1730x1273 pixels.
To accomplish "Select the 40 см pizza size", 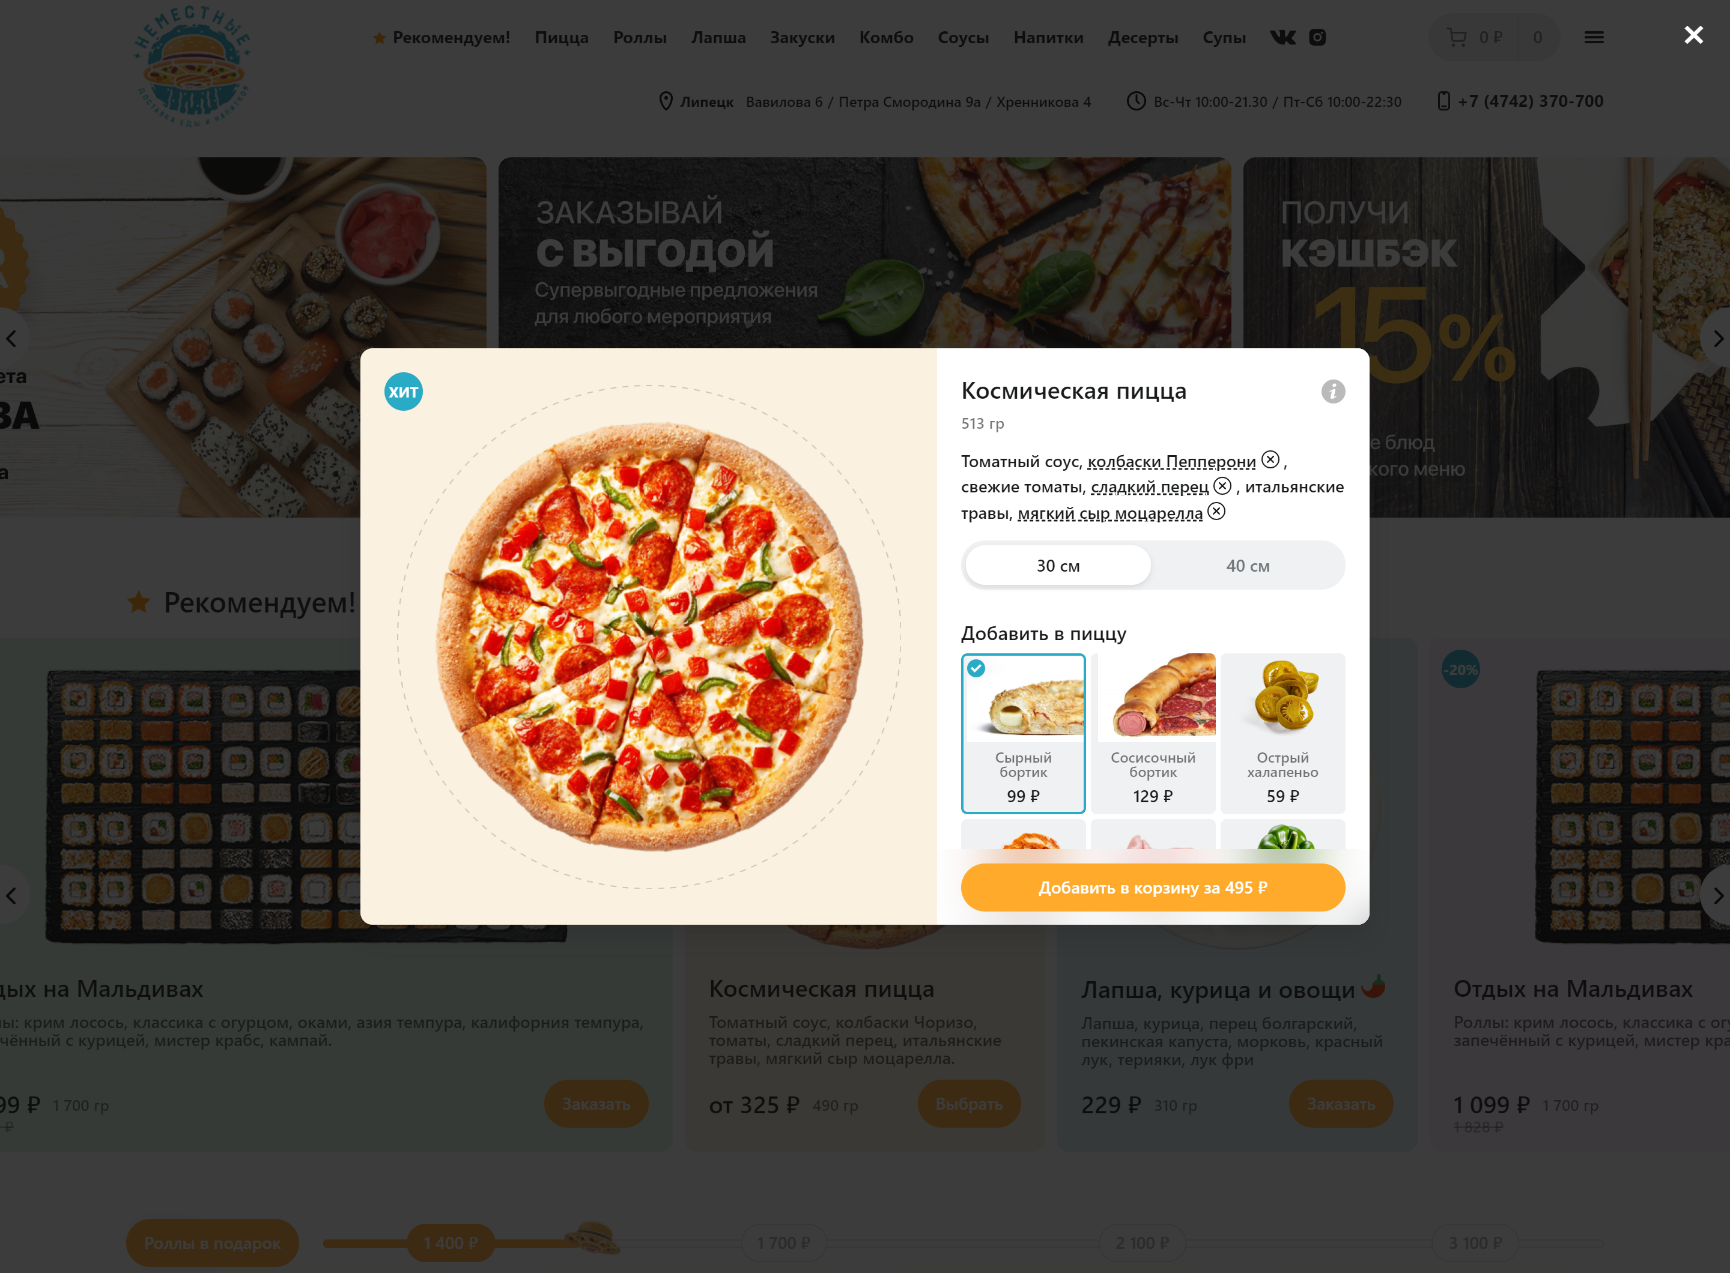I will [1248, 566].
